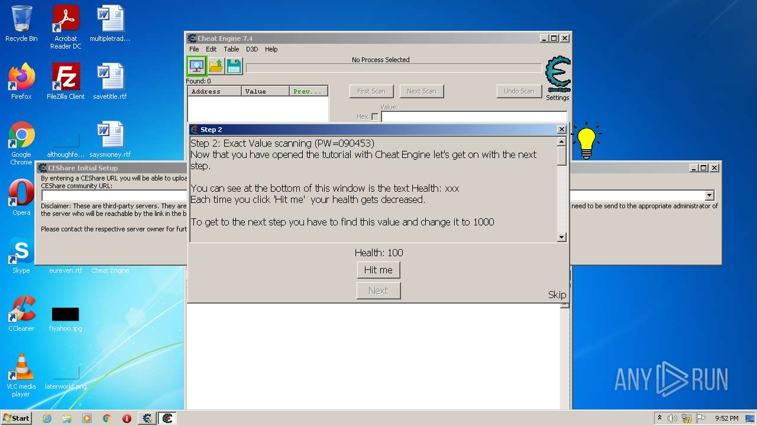Click the Next Scan button

[422, 91]
